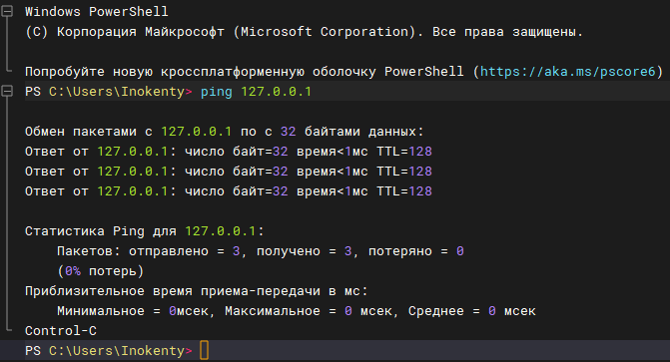
Task: Click the 'Обмен пакетами с' line
Action: (225, 132)
